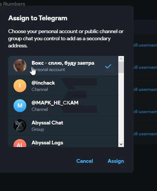The width and height of the screenshot is (157, 191).
Task: Choose the Abyssal Logs entry
Action: pos(63,141)
